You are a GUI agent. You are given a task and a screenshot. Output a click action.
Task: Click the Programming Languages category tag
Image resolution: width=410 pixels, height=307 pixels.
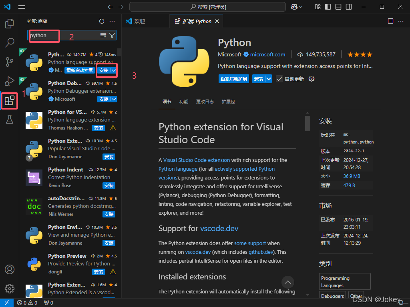click(x=345, y=282)
